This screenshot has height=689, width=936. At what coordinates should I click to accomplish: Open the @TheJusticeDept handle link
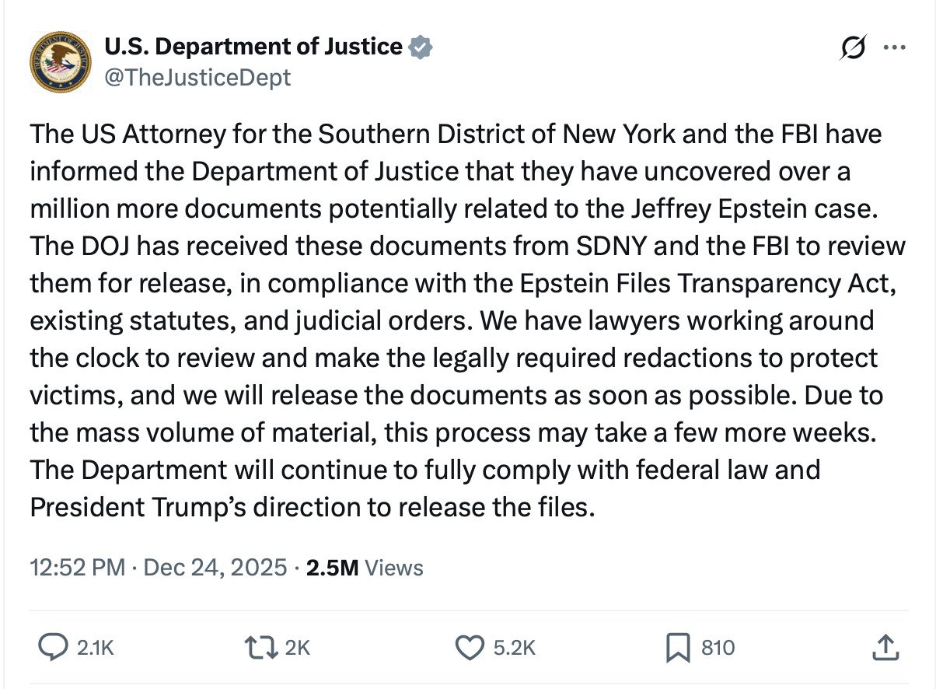pos(197,77)
